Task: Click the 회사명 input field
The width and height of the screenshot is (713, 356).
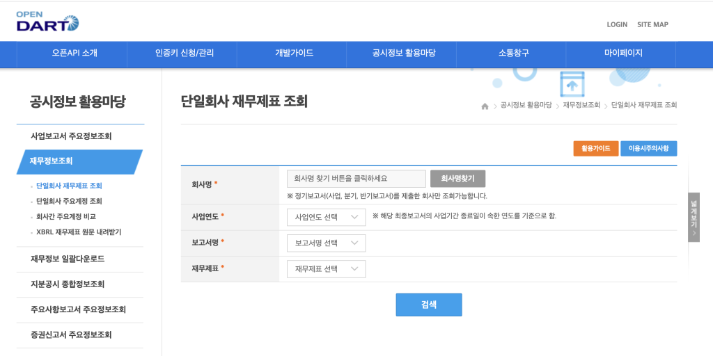Action: (x=356, y=179)
